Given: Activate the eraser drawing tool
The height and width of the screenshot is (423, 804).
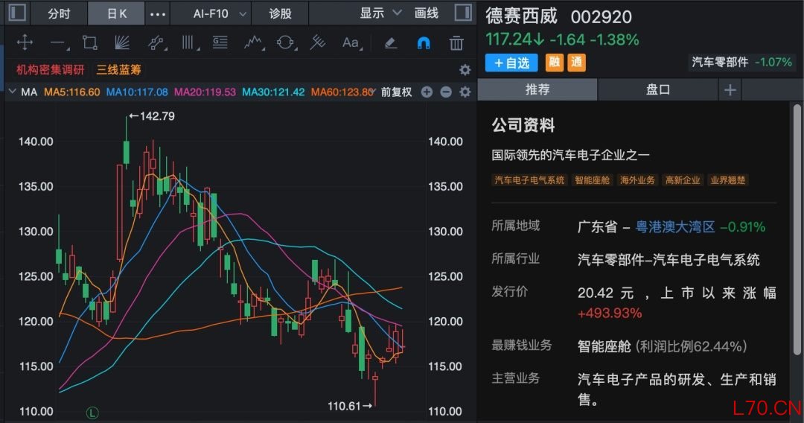Looking at the screenshot, I should coord(390,42).
